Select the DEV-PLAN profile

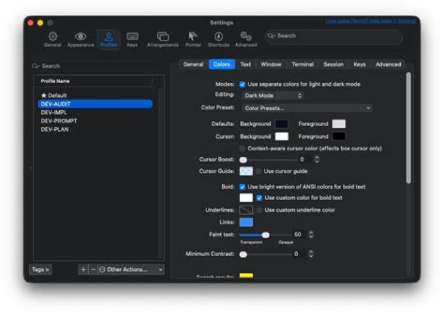click(x=95, y=129)
